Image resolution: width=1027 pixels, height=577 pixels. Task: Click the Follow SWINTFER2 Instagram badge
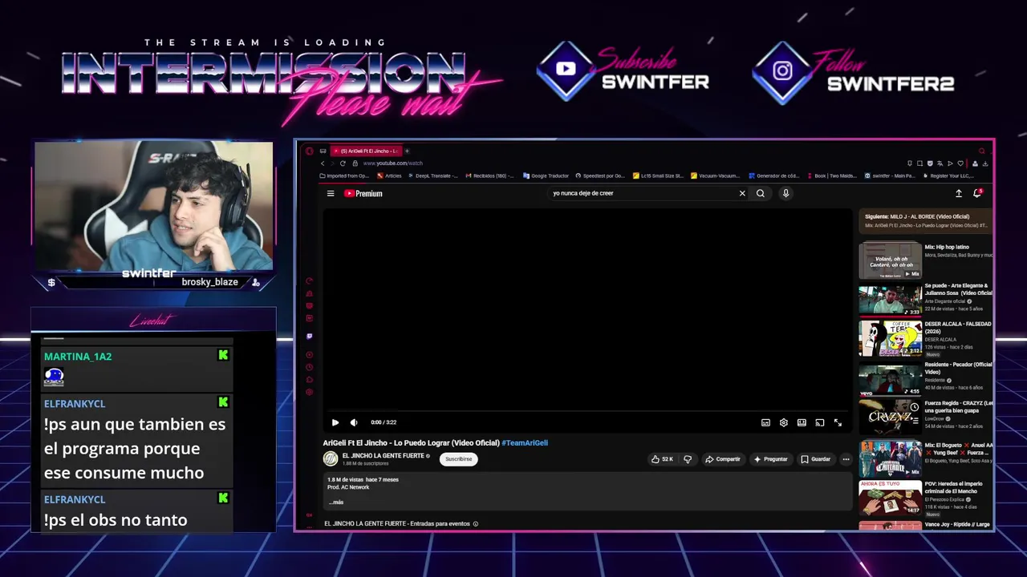[854, 71]
